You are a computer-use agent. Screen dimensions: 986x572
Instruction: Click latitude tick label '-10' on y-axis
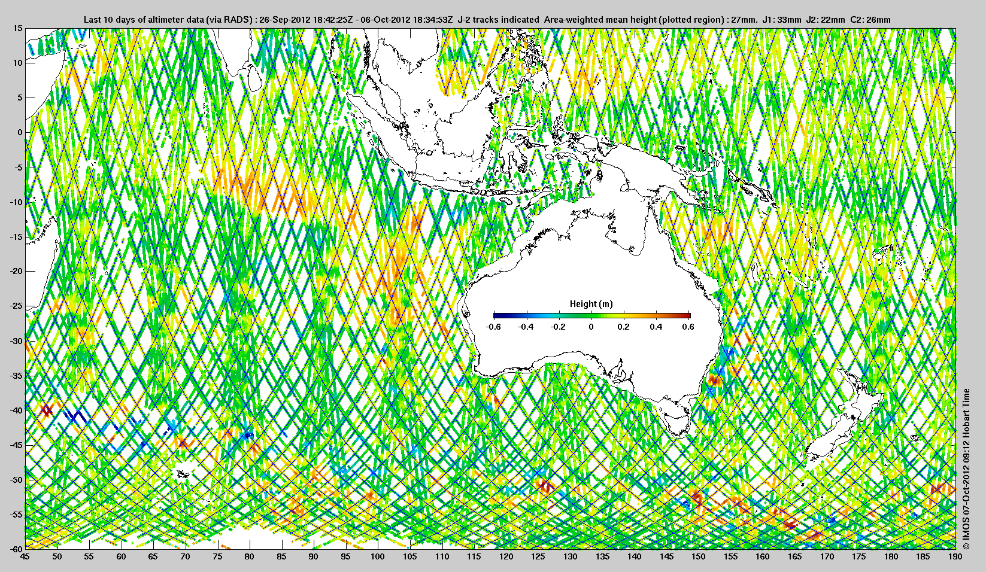[16, 202]
